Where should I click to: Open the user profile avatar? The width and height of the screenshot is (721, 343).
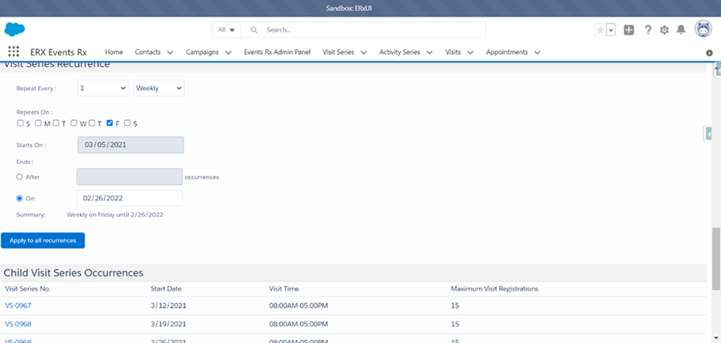[703, 29]
